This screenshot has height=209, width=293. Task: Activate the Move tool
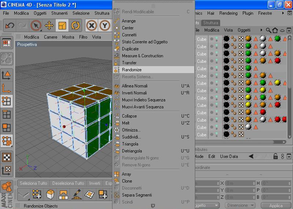click(49, 25)
